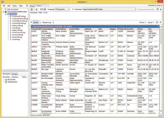164x118 pixels.
Task: Open the Edit menu
Action: [9, 6]
